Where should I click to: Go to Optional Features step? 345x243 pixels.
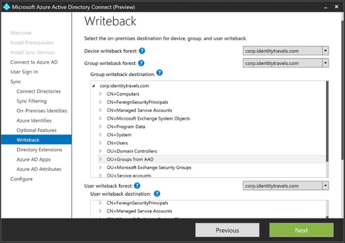click(37, 130)
